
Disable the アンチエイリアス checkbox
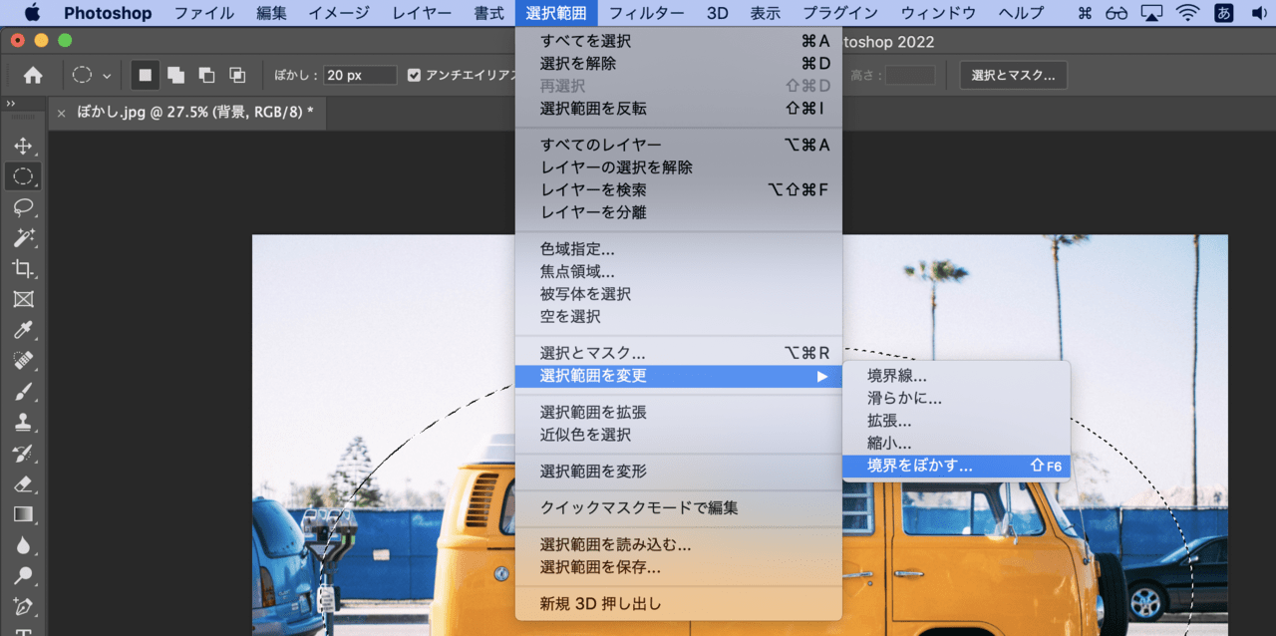pos(413,75)
